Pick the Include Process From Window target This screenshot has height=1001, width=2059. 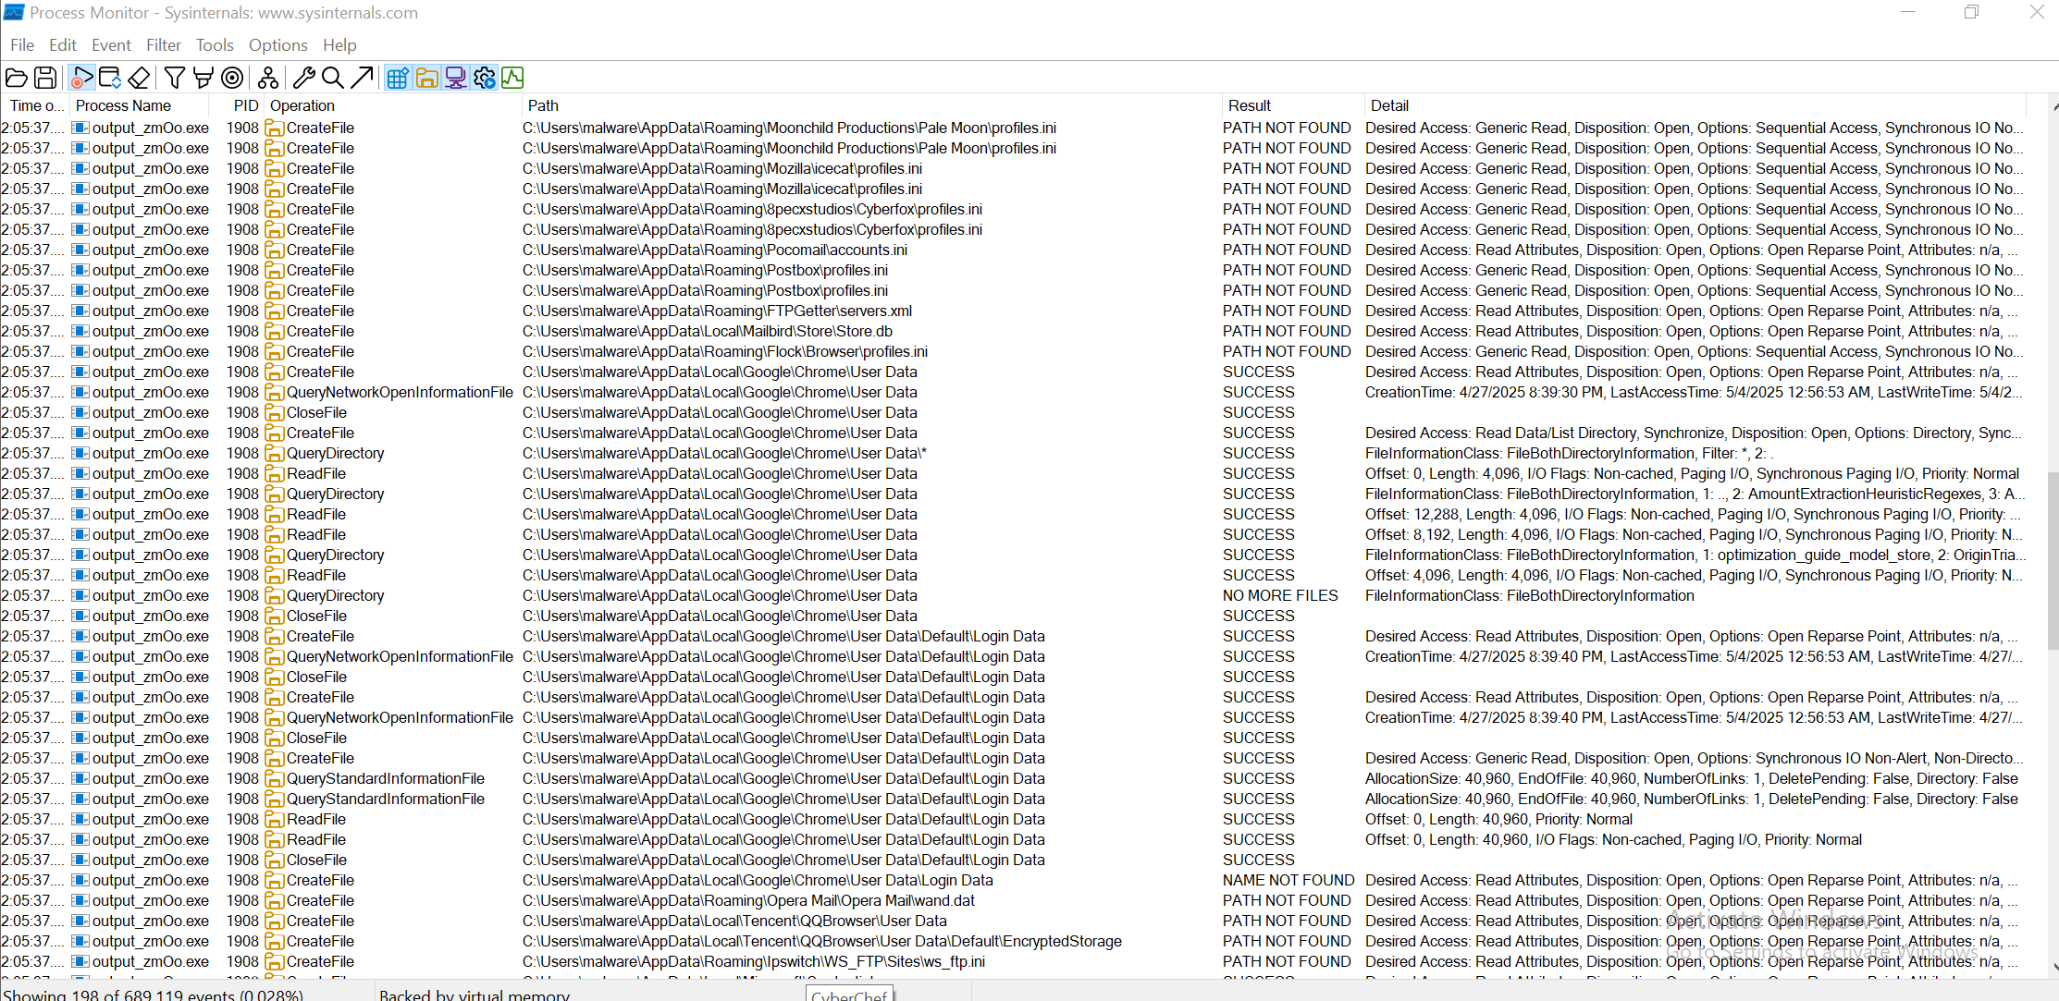[x=233, y=78]
